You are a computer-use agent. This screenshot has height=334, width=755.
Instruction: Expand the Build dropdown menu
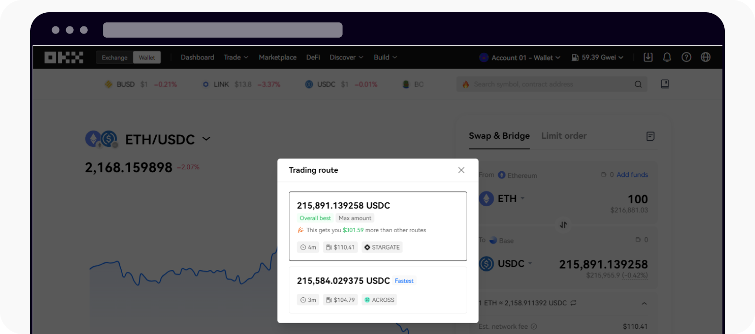386,57
